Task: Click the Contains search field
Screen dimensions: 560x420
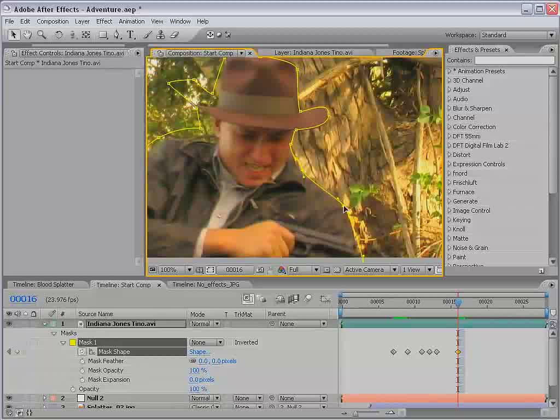Action: 514,60
